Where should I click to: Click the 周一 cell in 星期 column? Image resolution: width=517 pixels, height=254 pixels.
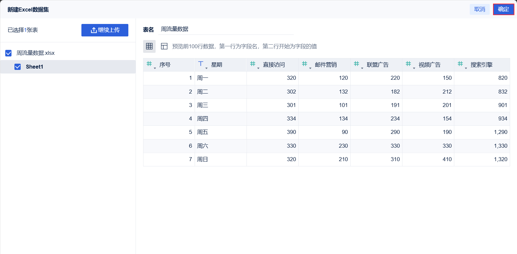coord(203,78)
